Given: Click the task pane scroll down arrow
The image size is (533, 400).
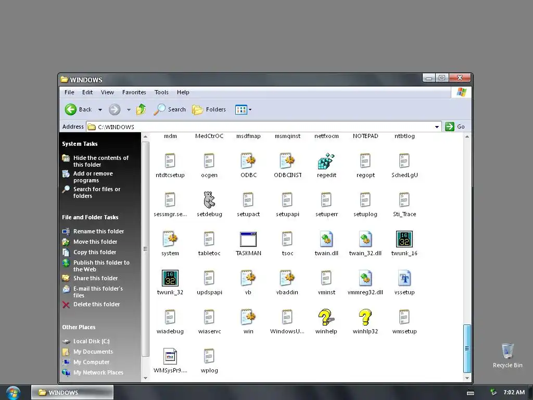Looking at the screenshot, I should pyautogui.click(x=146, y=378).
